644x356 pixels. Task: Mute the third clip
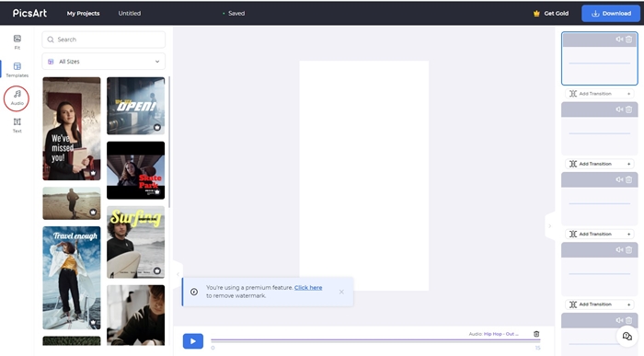619,180
